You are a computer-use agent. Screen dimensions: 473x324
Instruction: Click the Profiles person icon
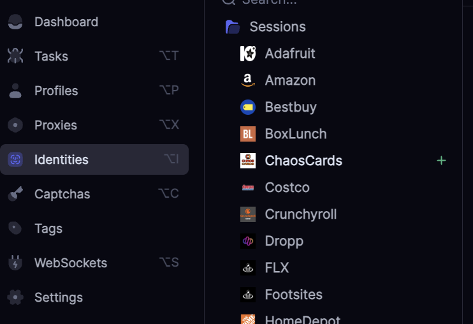coord(15,91)
